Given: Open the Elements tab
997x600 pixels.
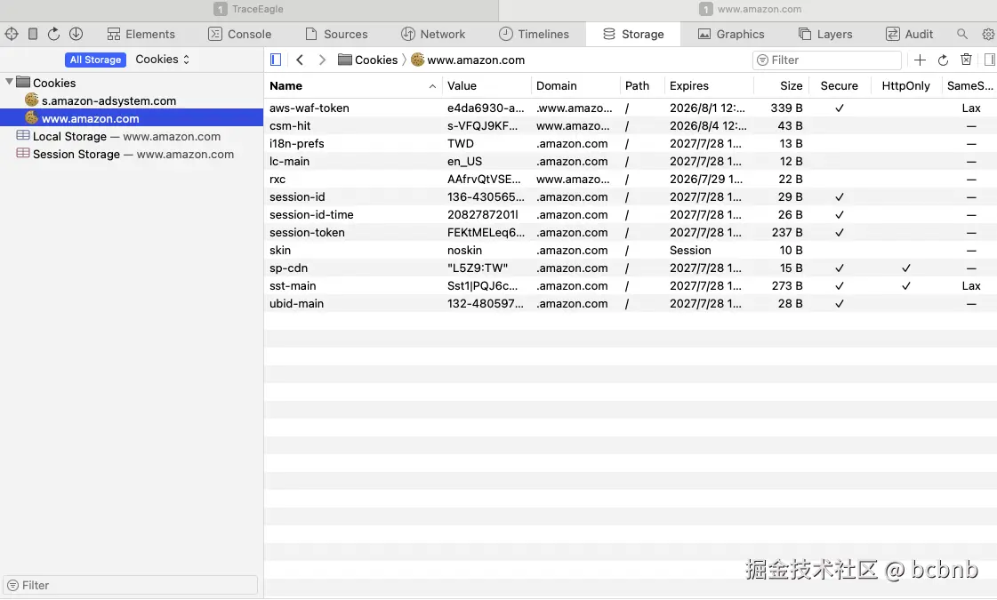Looking at the screenshot, I should click(x=141, y=35).
